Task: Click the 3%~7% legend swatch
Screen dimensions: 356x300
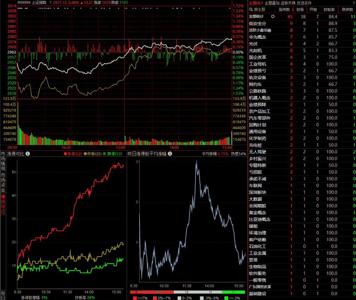Action: pyautogui.click(x=155, y=298)
